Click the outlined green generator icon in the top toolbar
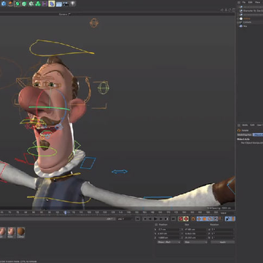The width and height of the screenshot is (263, 263). click(x=18, y=4)
